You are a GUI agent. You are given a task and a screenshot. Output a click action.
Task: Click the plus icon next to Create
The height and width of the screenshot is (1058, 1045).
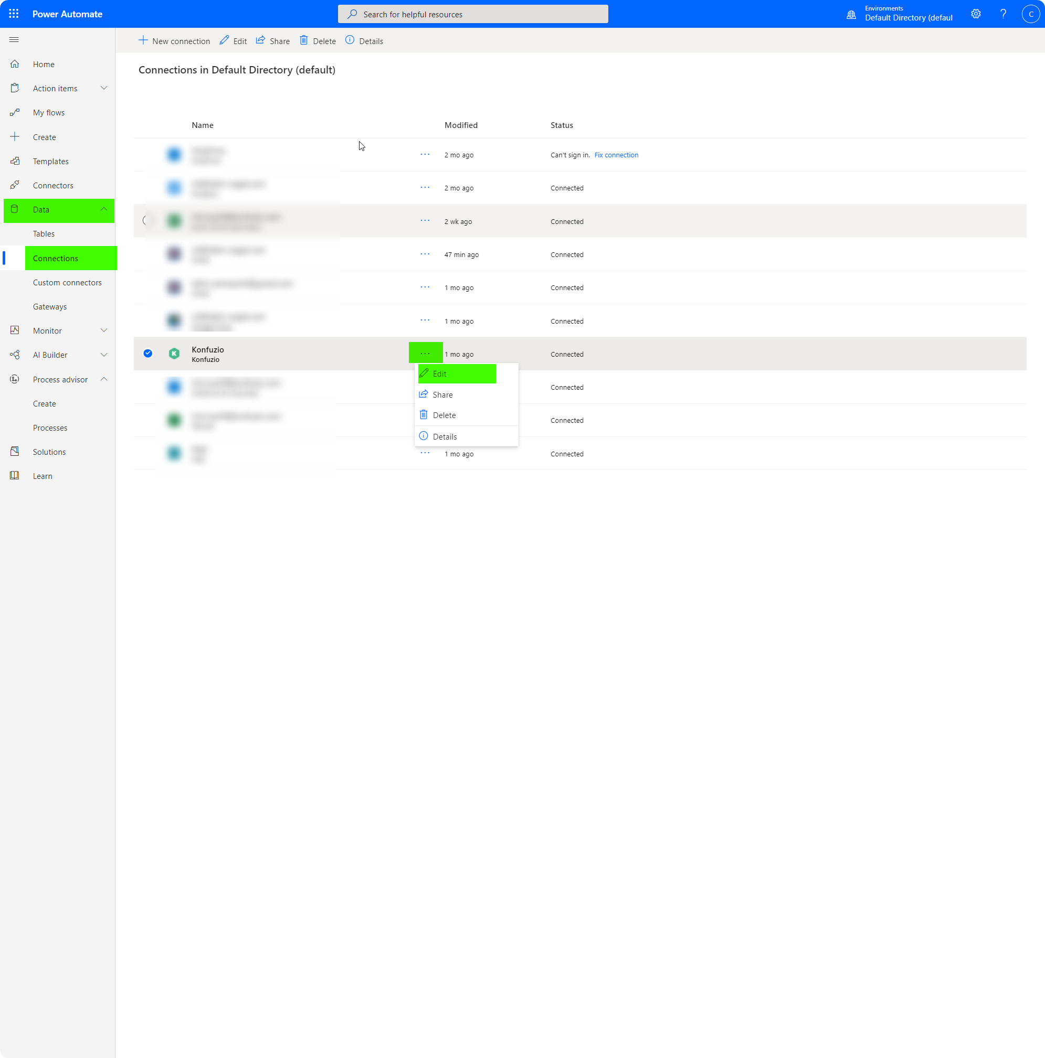15,137
